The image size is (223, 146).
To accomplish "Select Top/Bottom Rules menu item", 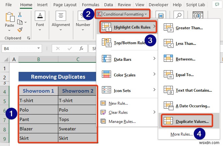I will 127,43.
